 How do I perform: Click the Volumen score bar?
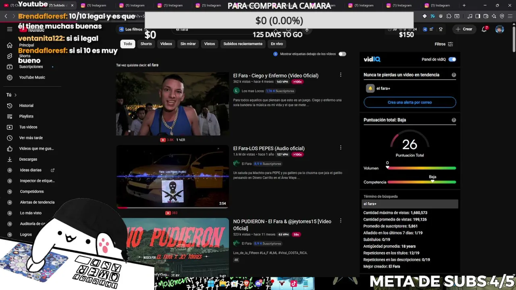(422, 168)
